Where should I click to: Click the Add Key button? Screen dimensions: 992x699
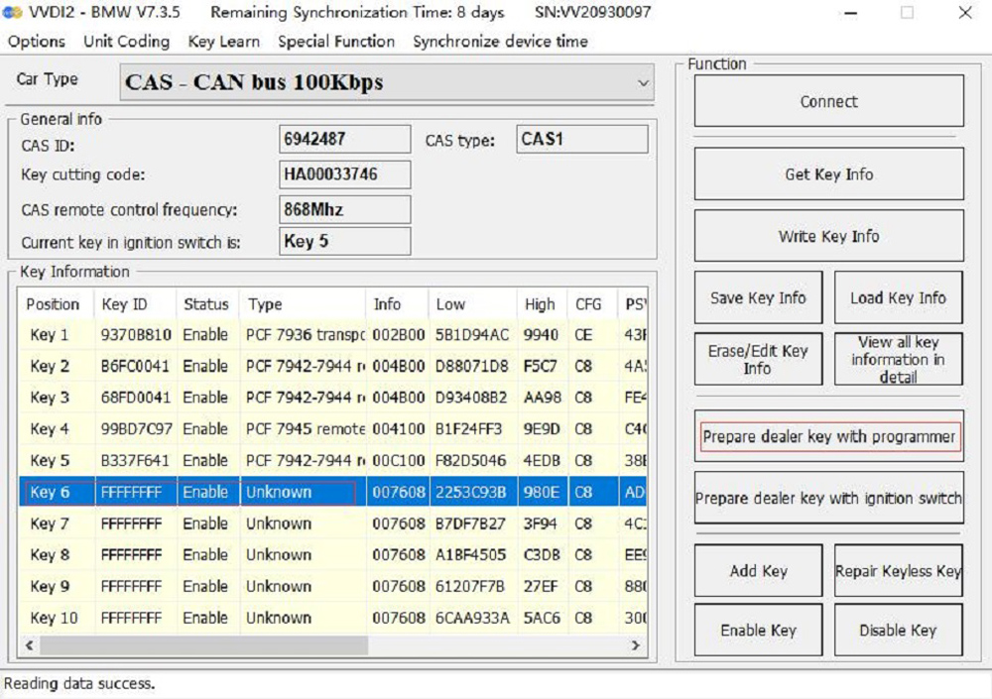[x=758, y=570]
